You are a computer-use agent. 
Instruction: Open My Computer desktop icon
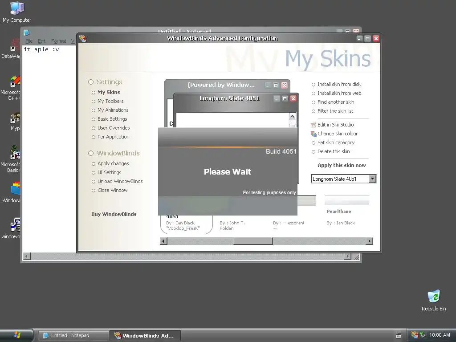17,12
